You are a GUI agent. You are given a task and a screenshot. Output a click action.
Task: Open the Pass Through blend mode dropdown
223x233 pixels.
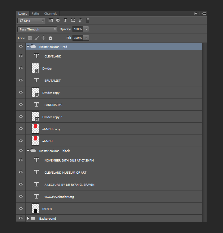(x=37, y=29)
